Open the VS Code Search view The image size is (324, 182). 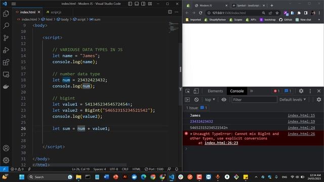coord(6,26)
